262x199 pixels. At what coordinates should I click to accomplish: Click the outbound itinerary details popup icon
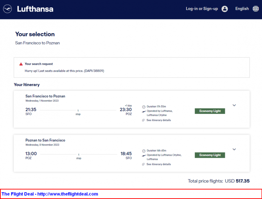pyautogui.click(x=143, y=120)
